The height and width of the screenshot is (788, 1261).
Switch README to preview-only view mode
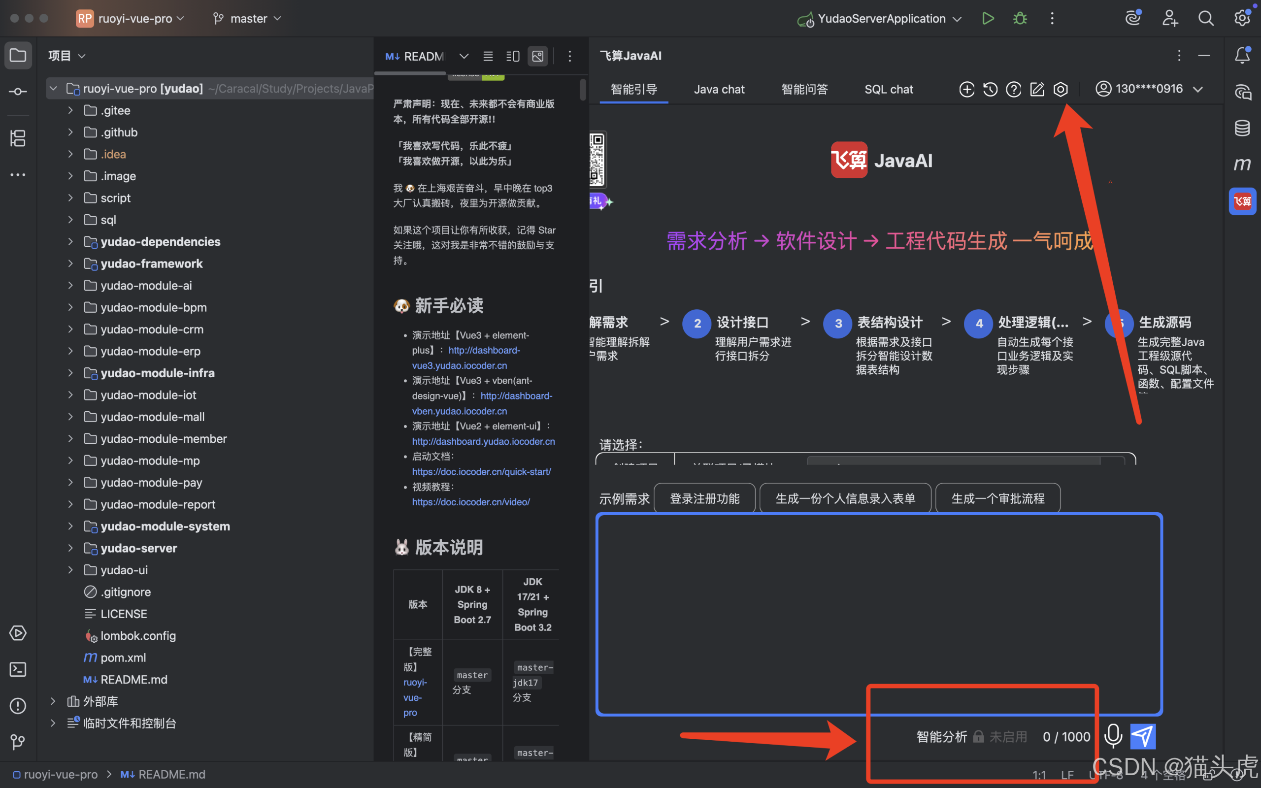pyautogui.click(x=538, y=56)
